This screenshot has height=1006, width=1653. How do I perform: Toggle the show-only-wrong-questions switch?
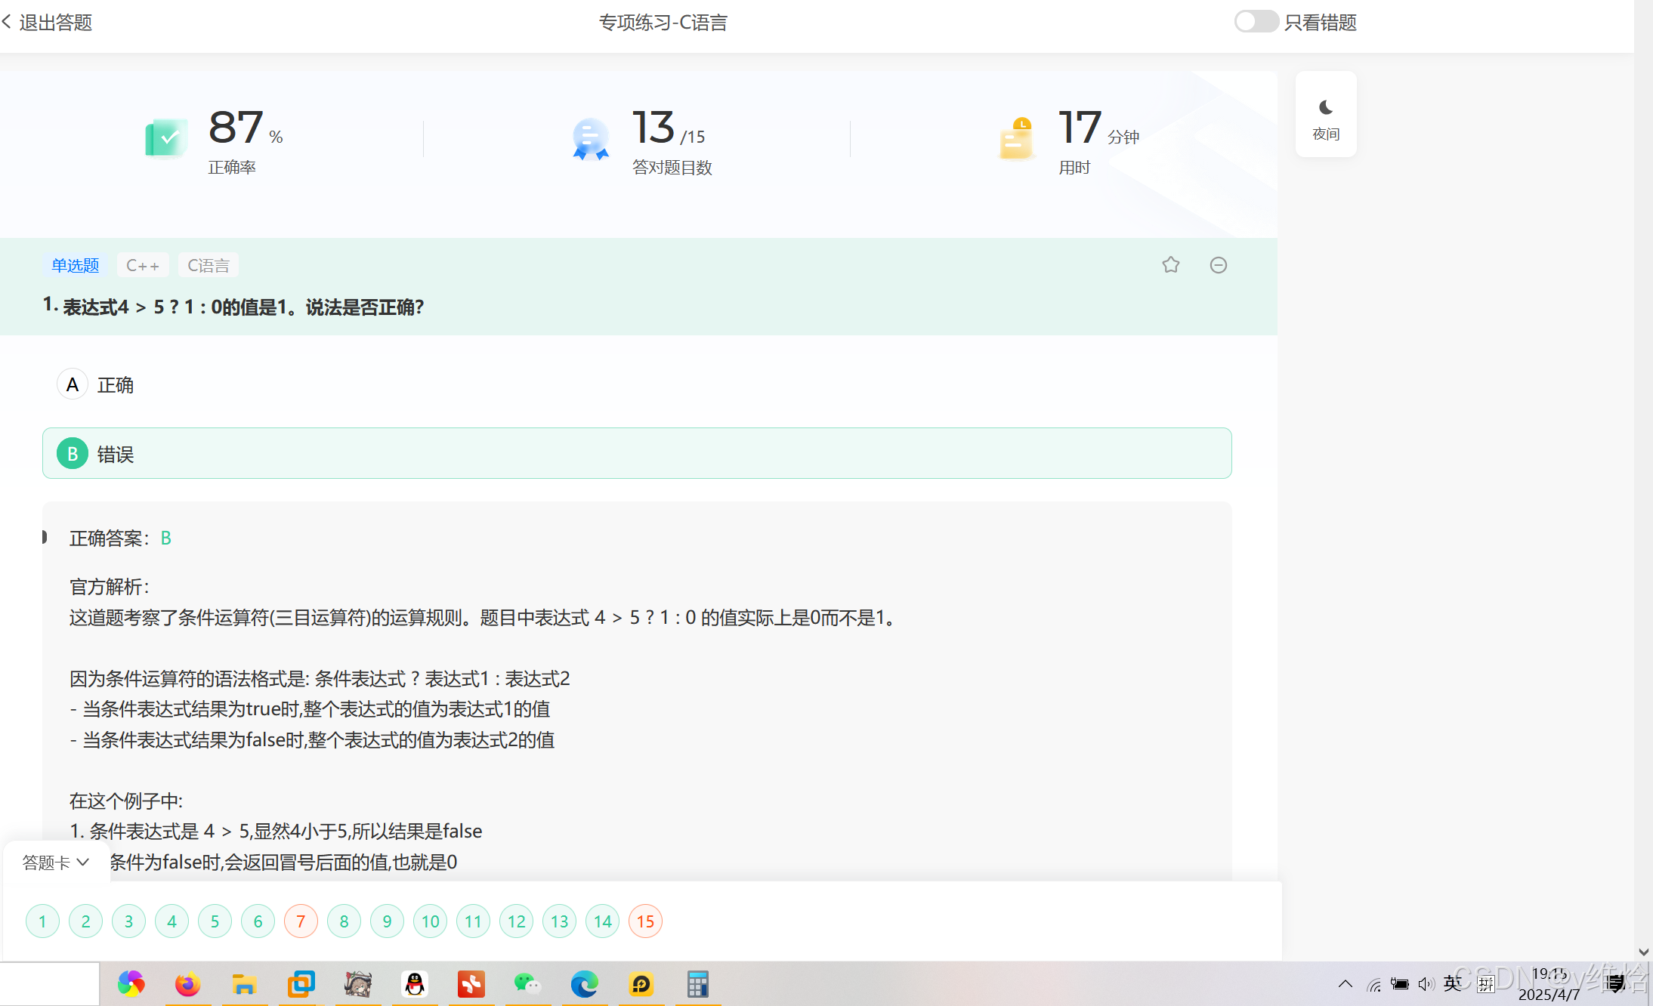[x=1256, y=22]
